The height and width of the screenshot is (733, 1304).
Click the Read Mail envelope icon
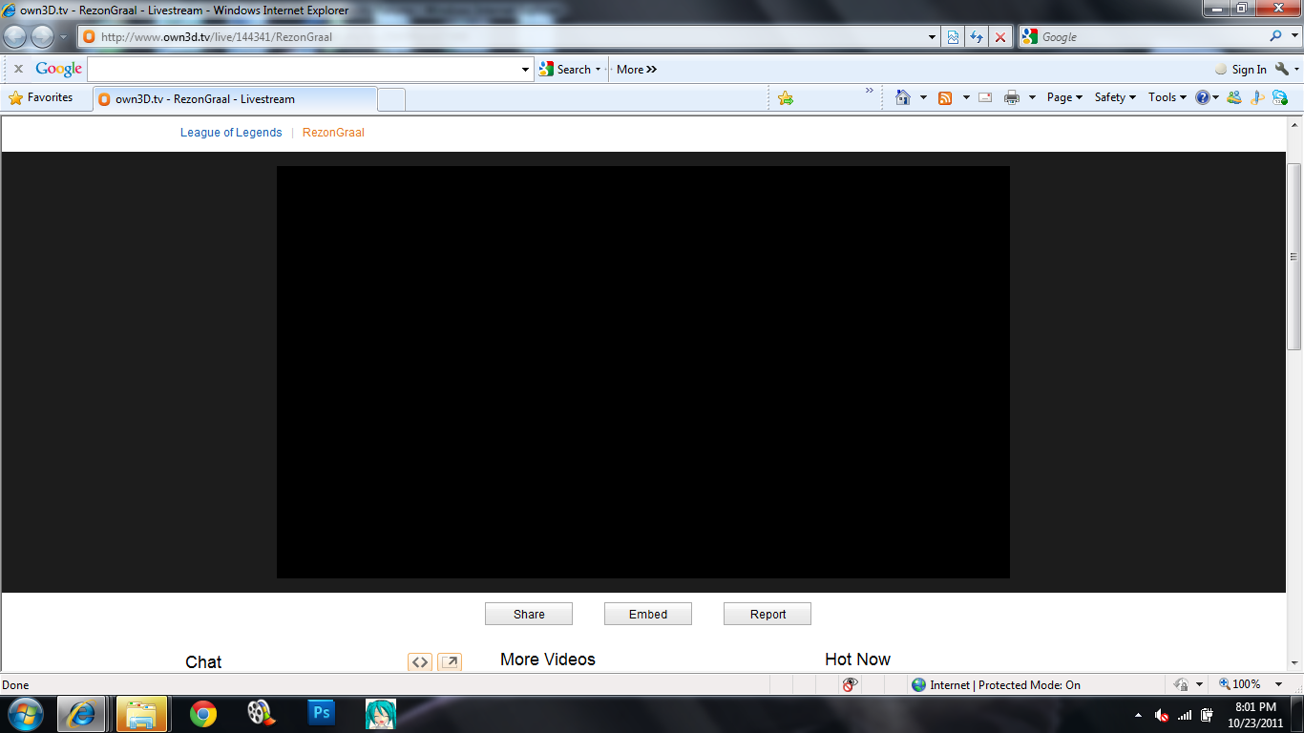coord(985,97)
